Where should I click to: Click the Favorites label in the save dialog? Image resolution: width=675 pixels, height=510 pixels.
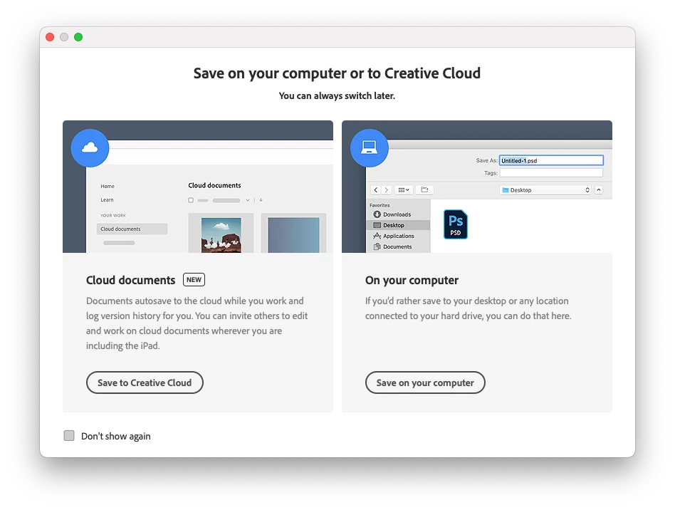(x=380, y=205)
